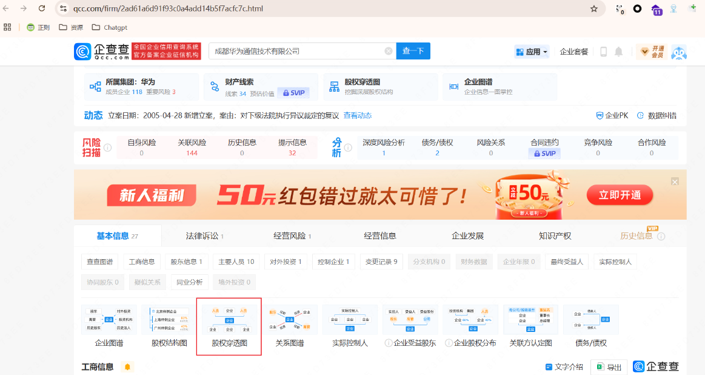The image size is (705, 375).
Task: Click 导出 export button
Action: click(x=609, y=367)
